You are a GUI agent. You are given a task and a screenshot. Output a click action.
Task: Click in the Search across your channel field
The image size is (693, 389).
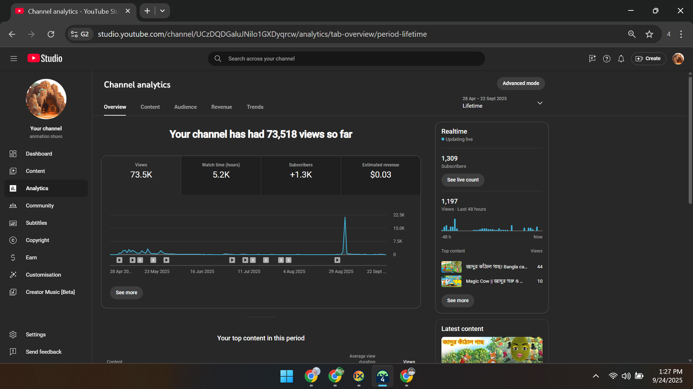coord(346,59)
